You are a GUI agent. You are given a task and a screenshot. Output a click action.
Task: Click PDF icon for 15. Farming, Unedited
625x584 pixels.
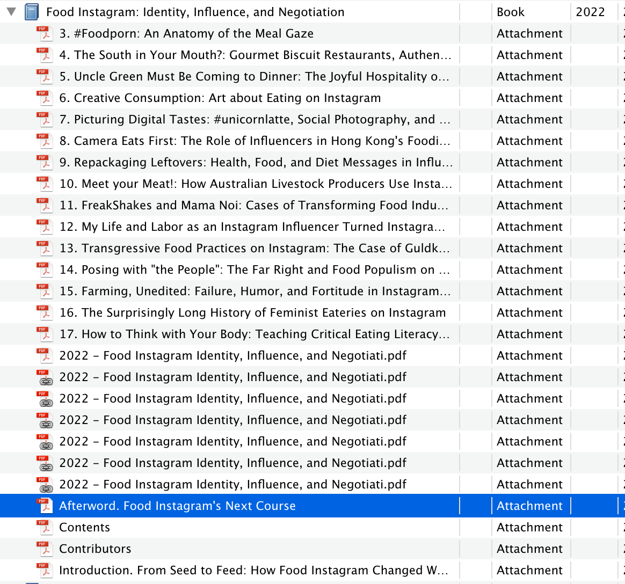coord(45,291)
